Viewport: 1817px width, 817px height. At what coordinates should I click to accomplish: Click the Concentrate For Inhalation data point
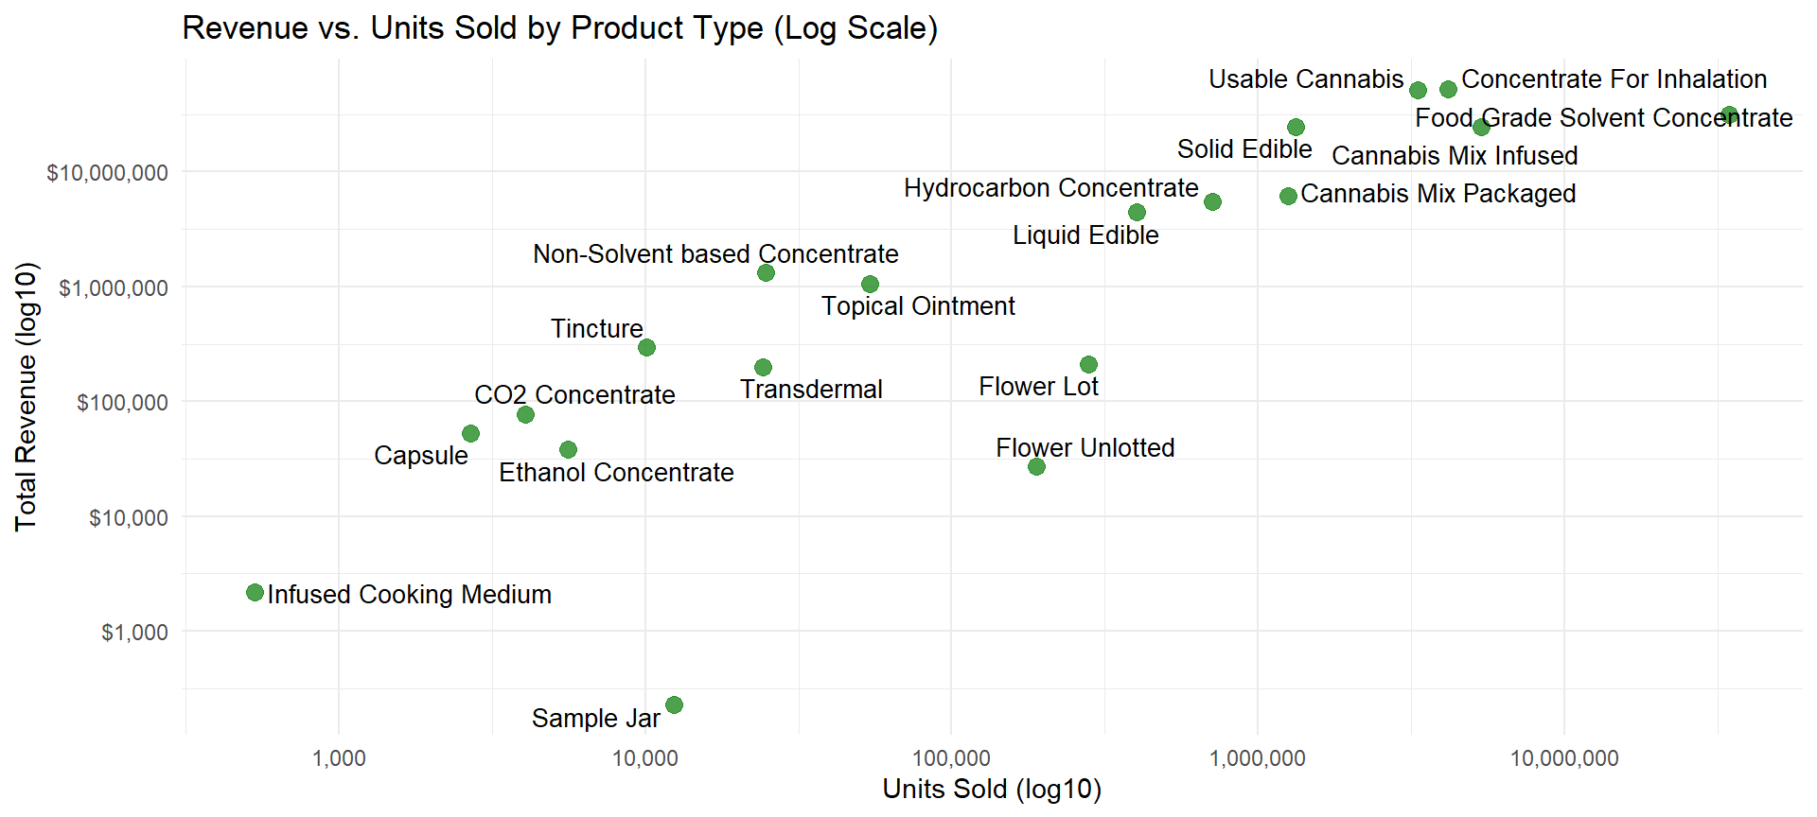(1448, 89)
